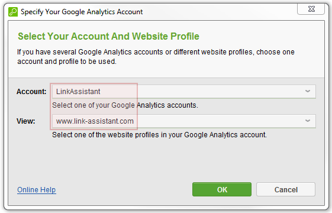Open the LinkAssistant account combo box

[x=184, y=92]
